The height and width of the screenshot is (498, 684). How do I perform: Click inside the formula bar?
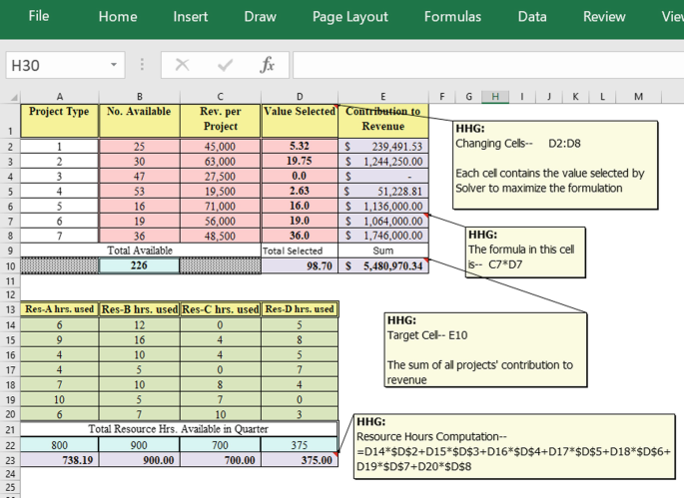point(487,65)
